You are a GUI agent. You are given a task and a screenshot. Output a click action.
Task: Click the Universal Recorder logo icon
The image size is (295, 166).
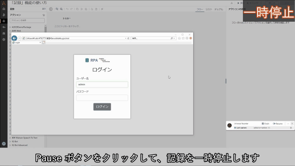[230, 125]
